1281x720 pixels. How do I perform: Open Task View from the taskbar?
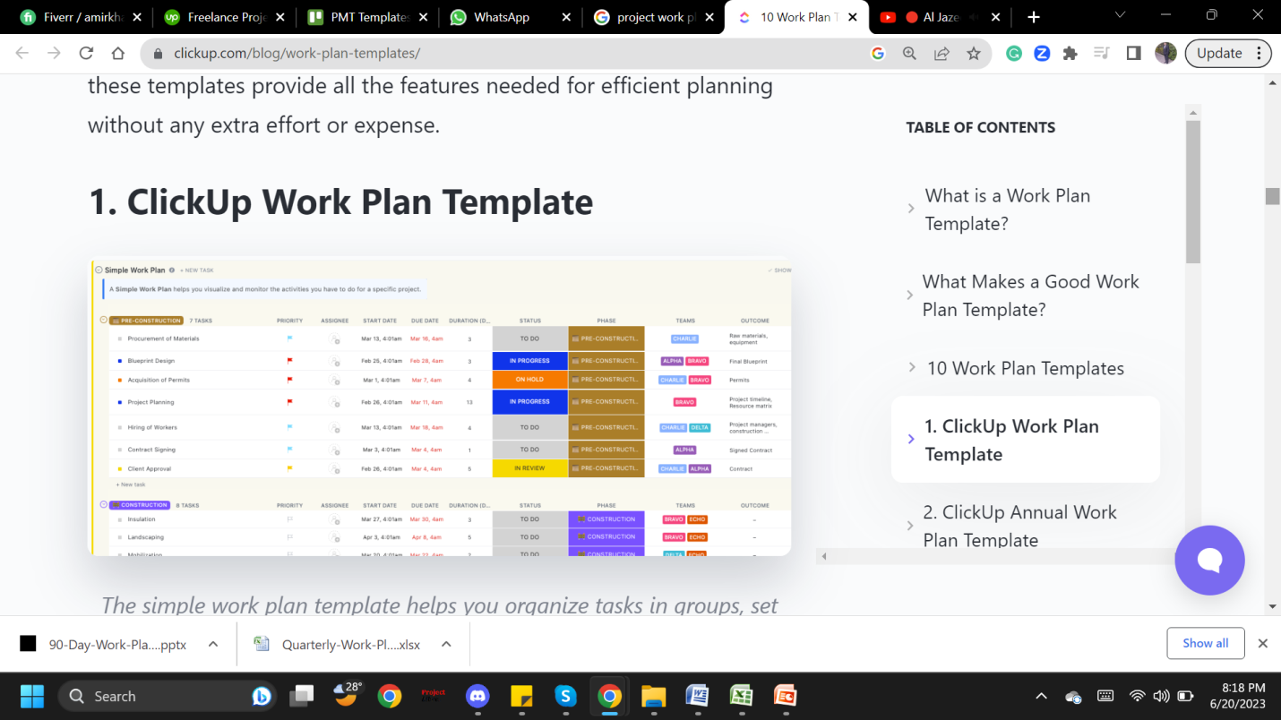302,696
